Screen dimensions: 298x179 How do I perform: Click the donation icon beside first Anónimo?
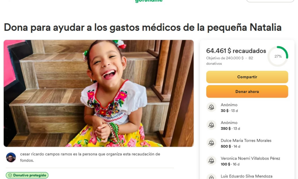click(x=211, y=107)
